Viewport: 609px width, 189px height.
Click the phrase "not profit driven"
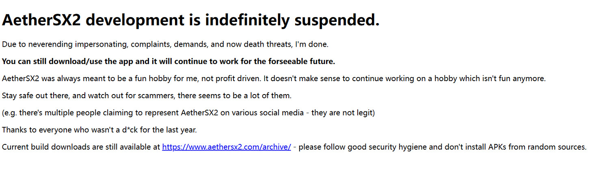(x=233, y=79)
